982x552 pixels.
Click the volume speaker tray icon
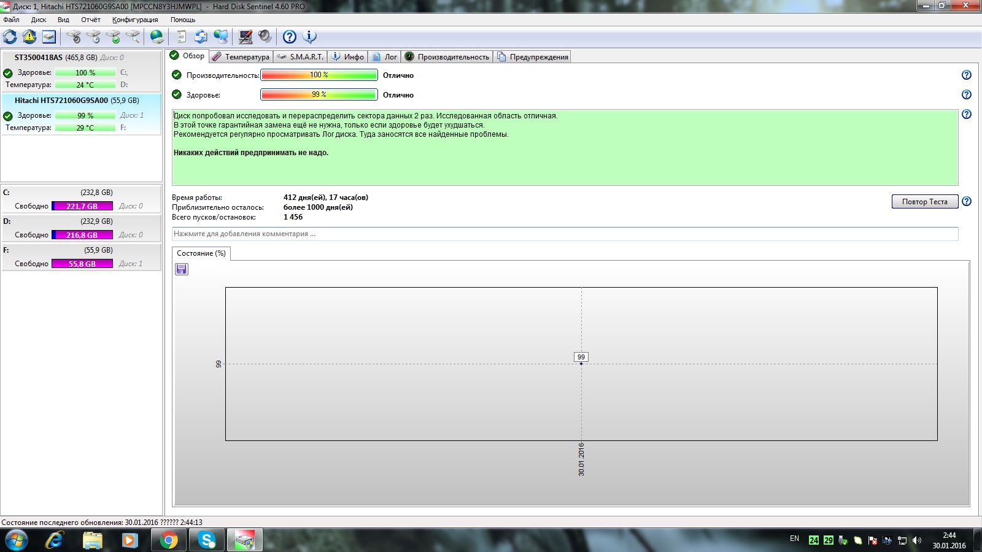tap(917, 540)
